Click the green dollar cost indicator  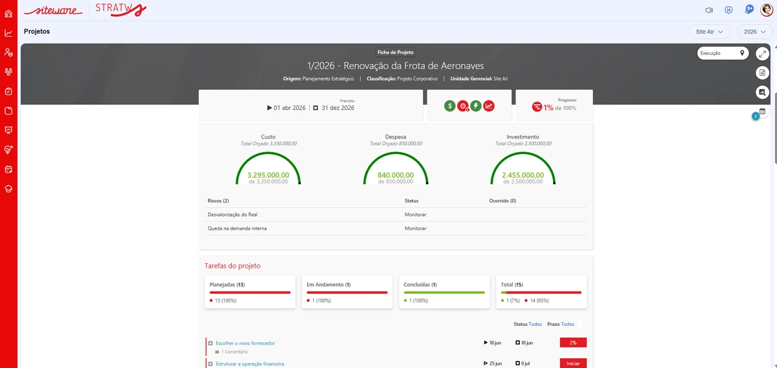tap(449, 106)
